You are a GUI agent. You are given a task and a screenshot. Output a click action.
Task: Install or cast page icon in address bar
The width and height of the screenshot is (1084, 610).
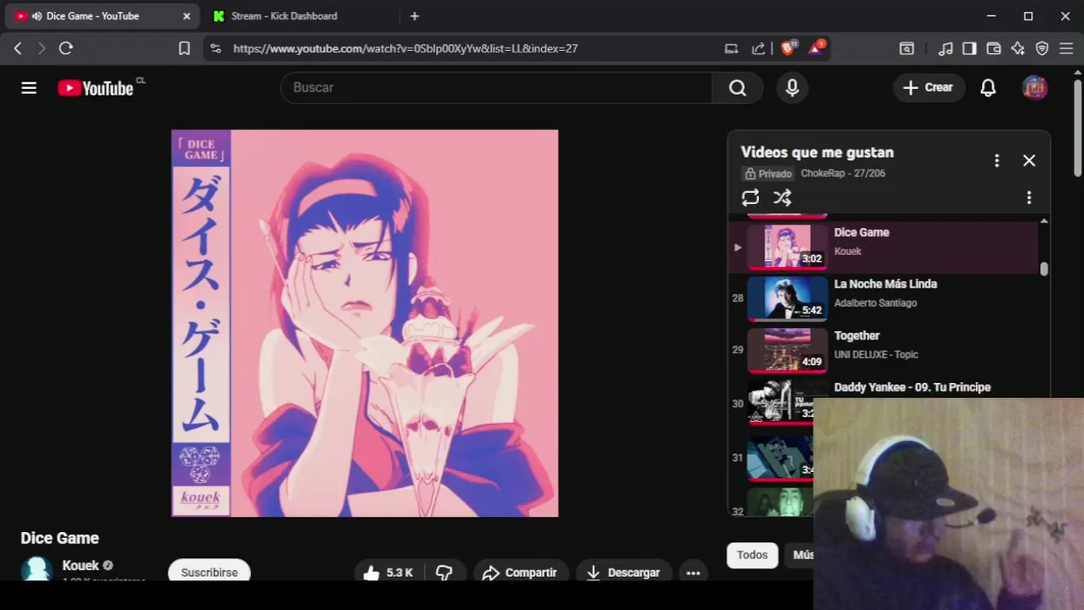(x=731, y=48)
